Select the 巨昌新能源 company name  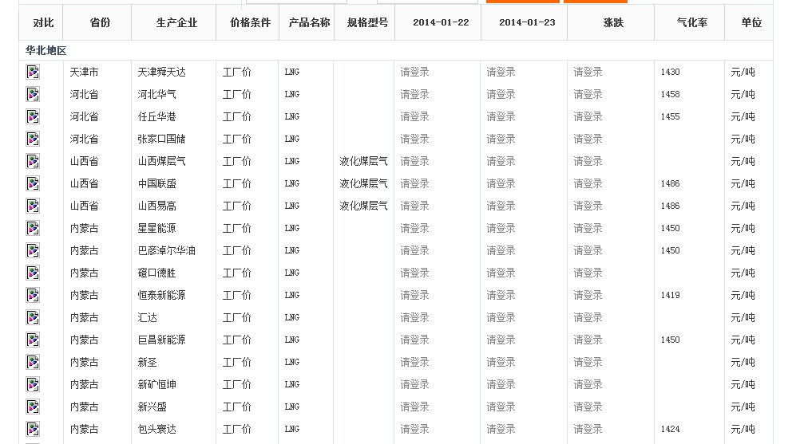[162, 340]
